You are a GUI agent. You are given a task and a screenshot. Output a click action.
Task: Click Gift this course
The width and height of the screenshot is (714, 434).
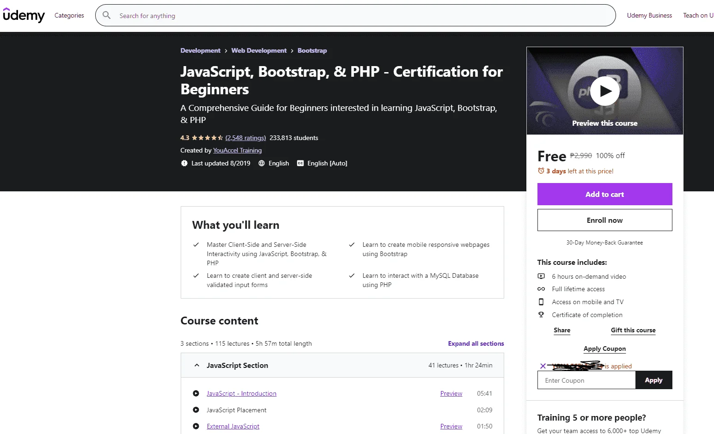(633, 330)
